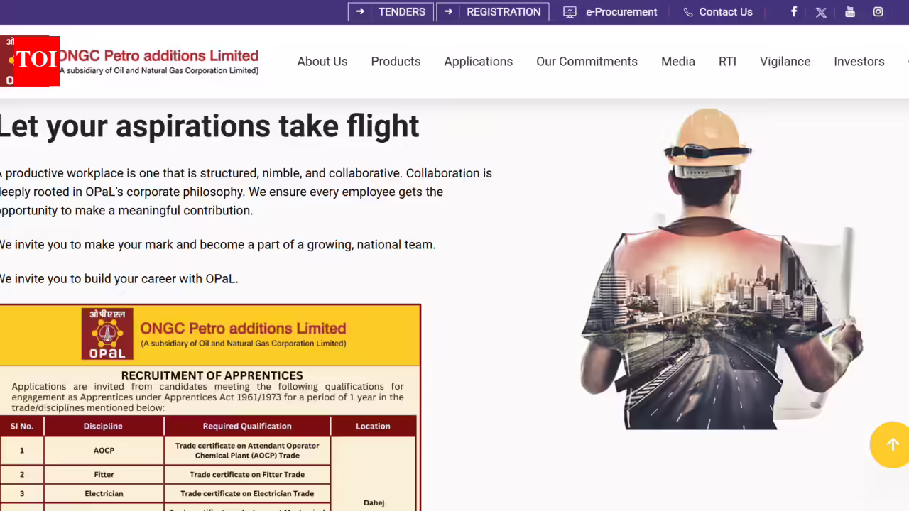Click the arrow icon in TENDERS button
The width and height of the screenshot is (909, 511).
tap(360, 11)
